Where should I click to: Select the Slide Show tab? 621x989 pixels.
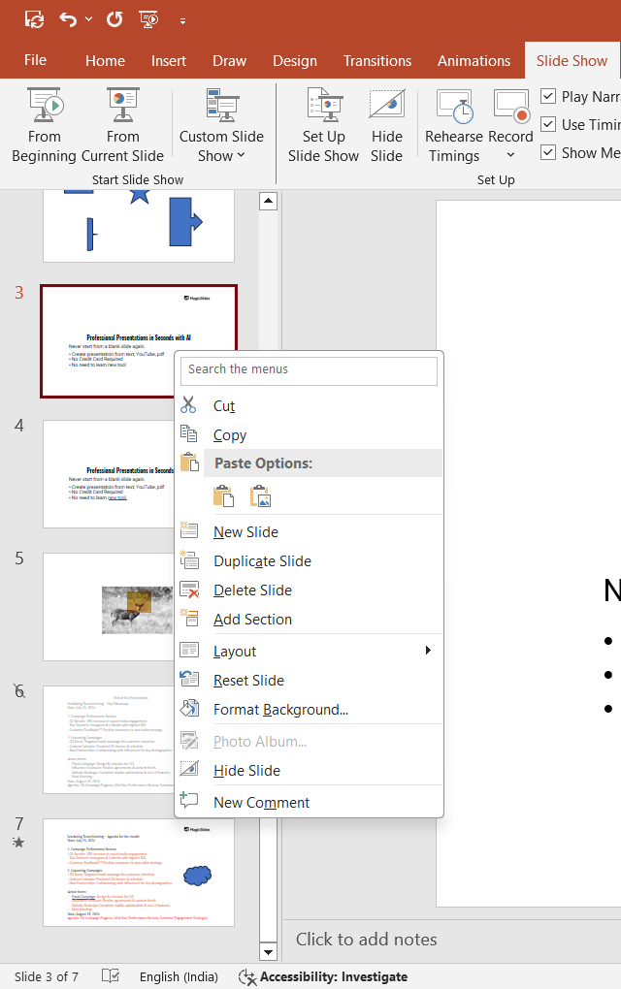coord(572,61)
